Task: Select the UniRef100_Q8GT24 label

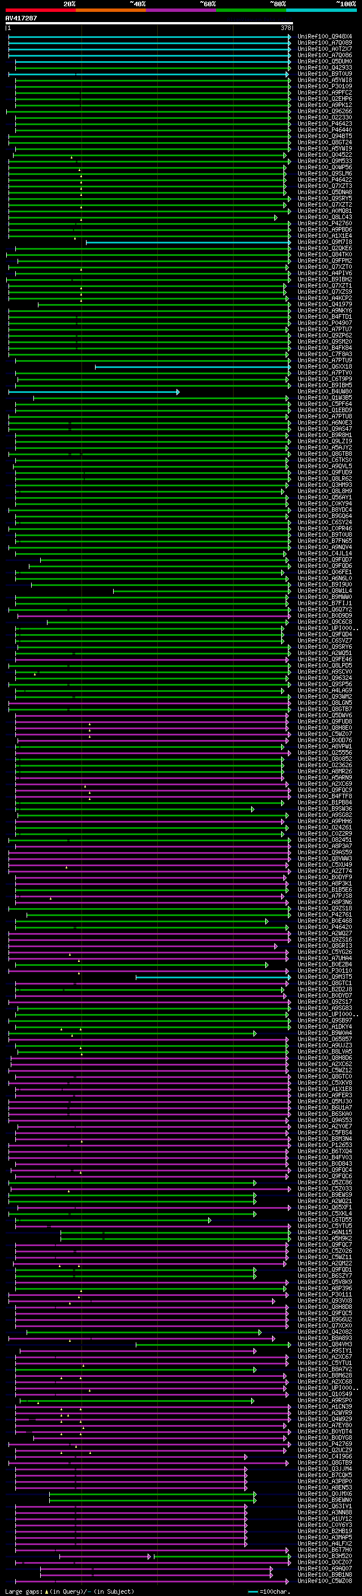Action: coord(325,143)
